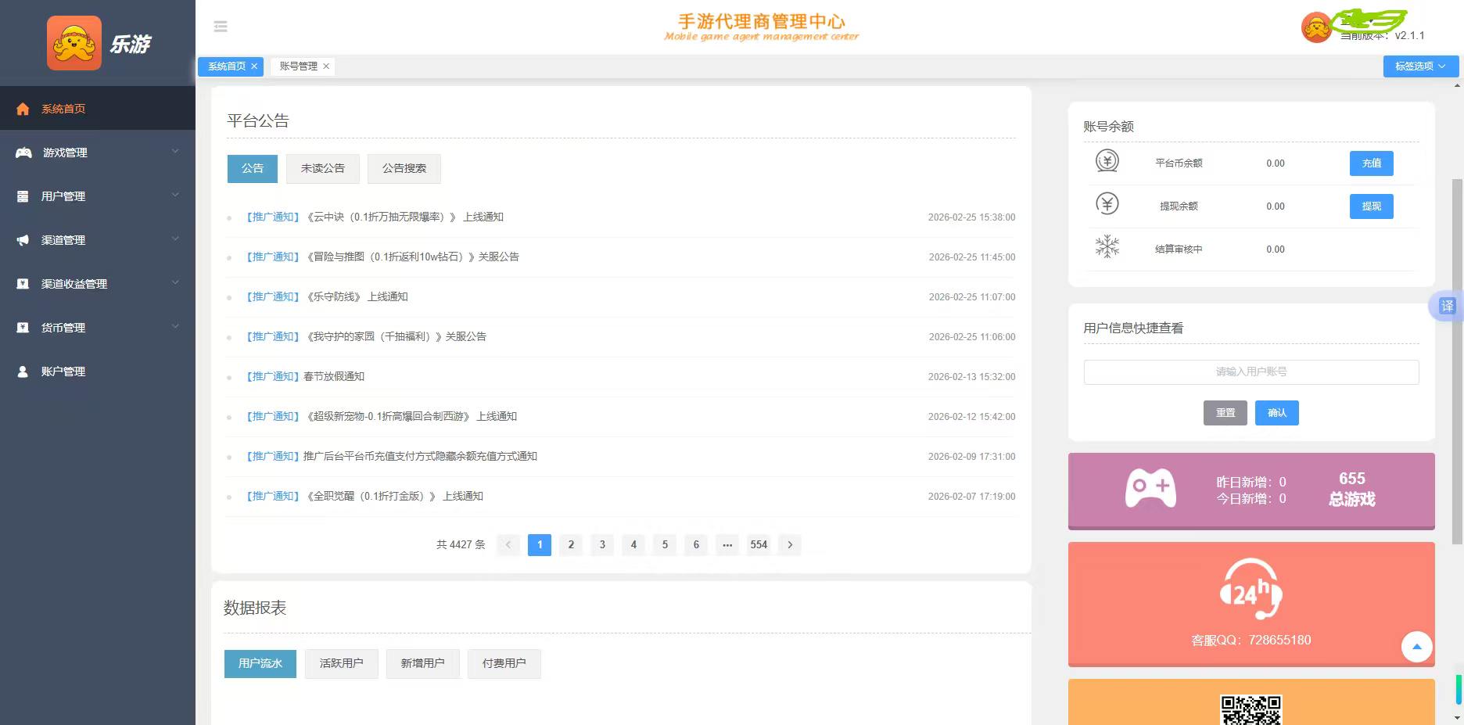Click the megaphone icon for 渠道管理

[22, 239]
